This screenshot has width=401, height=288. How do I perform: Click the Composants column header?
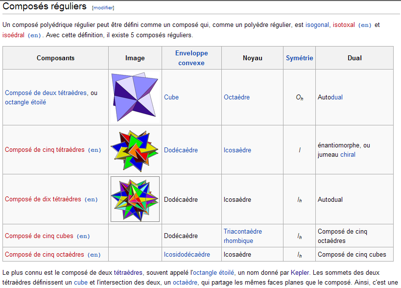point(55,58)
